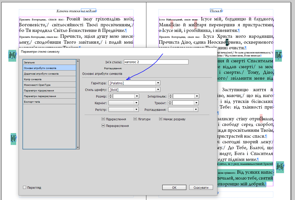295x200 pixels.
Task: Click the Розмір stepper arrows
Action: [110, 96]
